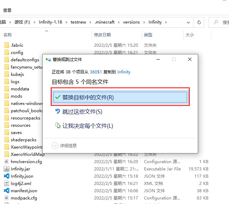Select the kubejs folder icon

pyautogui.click(x=7, y=74)
